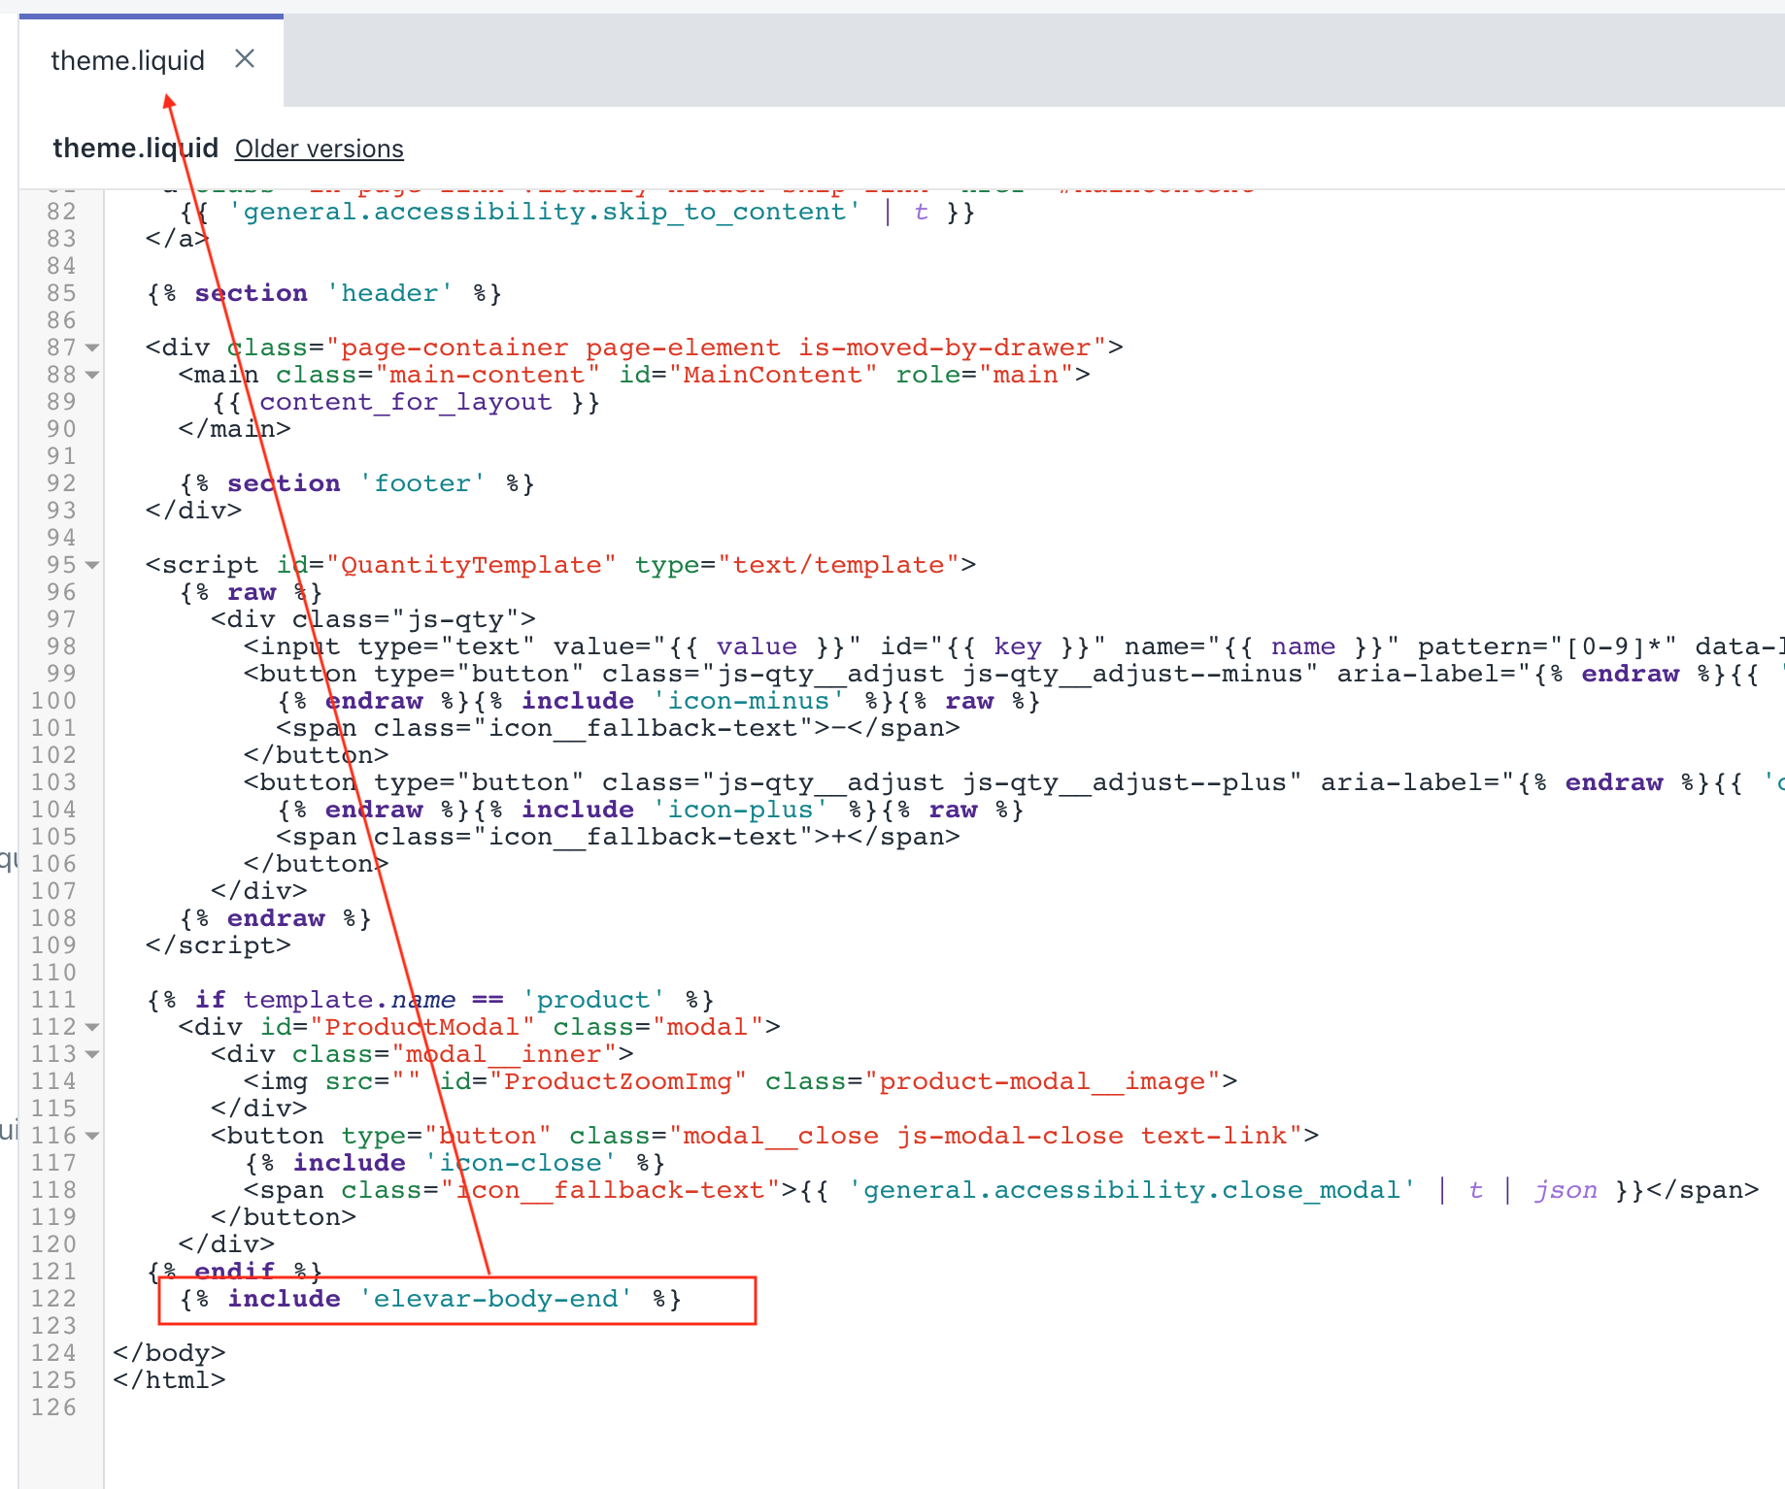Viewport: 1785px width, 1489px height.
Task: Click the closing </body> tag
Action: coord(169,1353)
